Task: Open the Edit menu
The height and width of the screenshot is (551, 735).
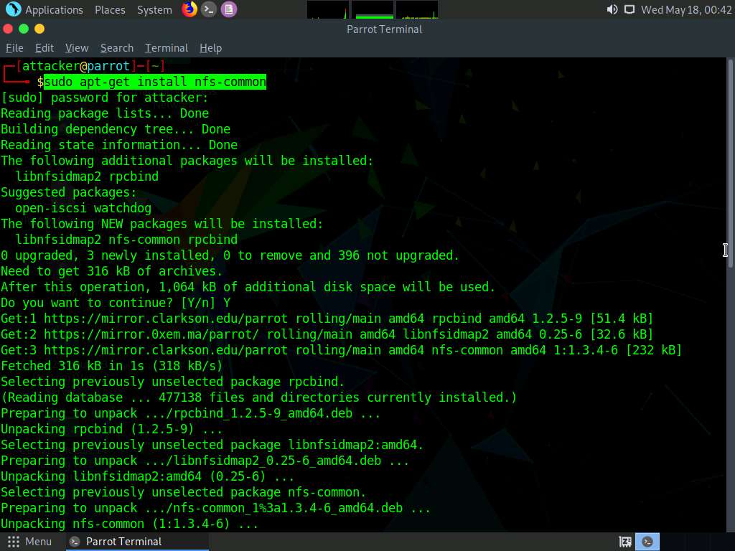Action: tap(45, 48)
